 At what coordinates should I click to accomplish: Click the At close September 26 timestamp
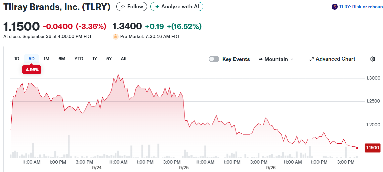[x=48, y=37]
